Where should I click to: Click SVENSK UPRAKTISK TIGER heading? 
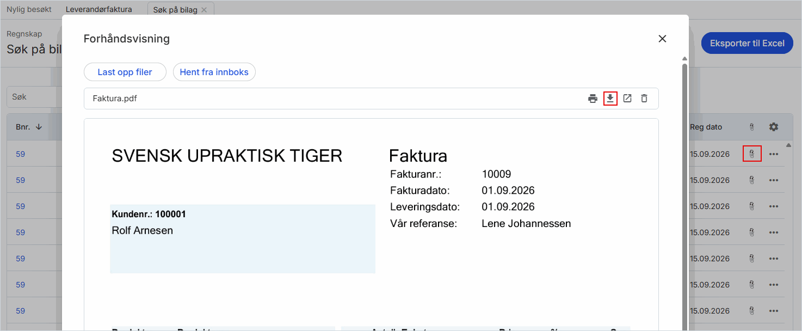click(x=227, y=156)
